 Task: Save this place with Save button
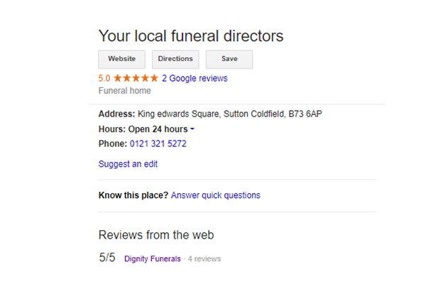(x=229, y=59)
